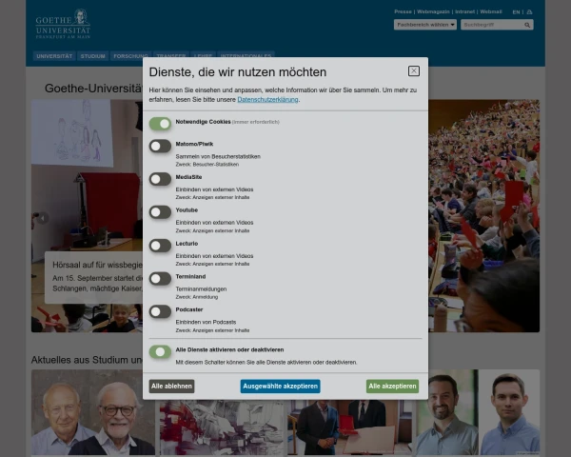Image resolution: width=571 pixels, height=457 pixels.
Task: Enable the Terminland switch
Action: point(160,278)
